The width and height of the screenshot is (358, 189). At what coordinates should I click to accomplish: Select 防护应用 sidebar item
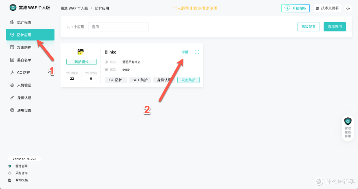[30, 35]
